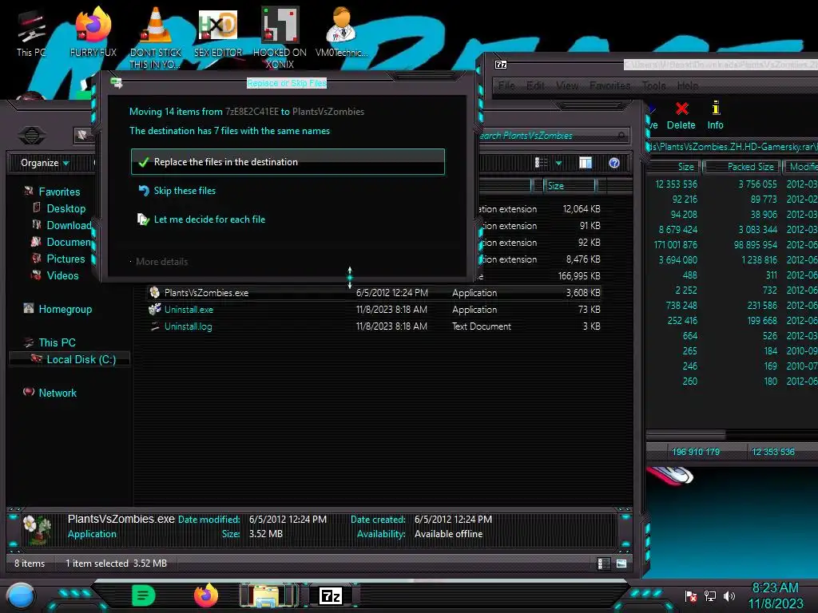Open the View menu in 7-Zip

coord(567,85)
